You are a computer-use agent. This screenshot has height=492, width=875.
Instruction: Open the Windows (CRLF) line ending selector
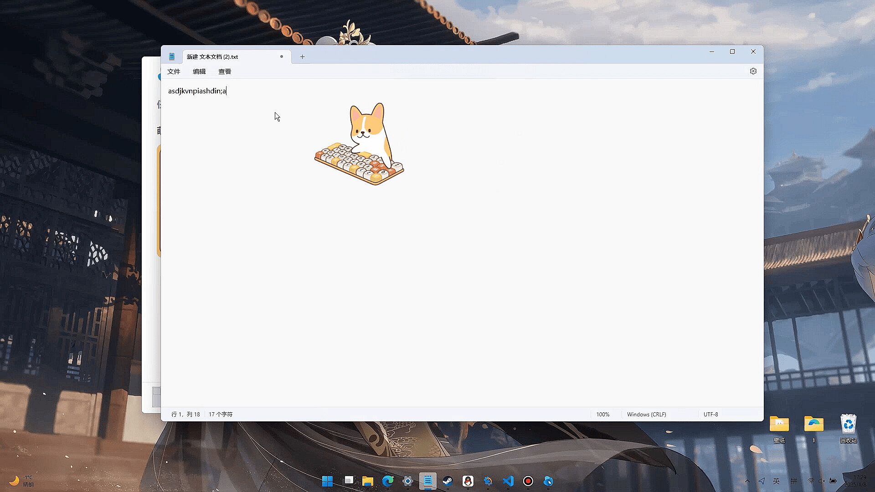coord(646,414)
